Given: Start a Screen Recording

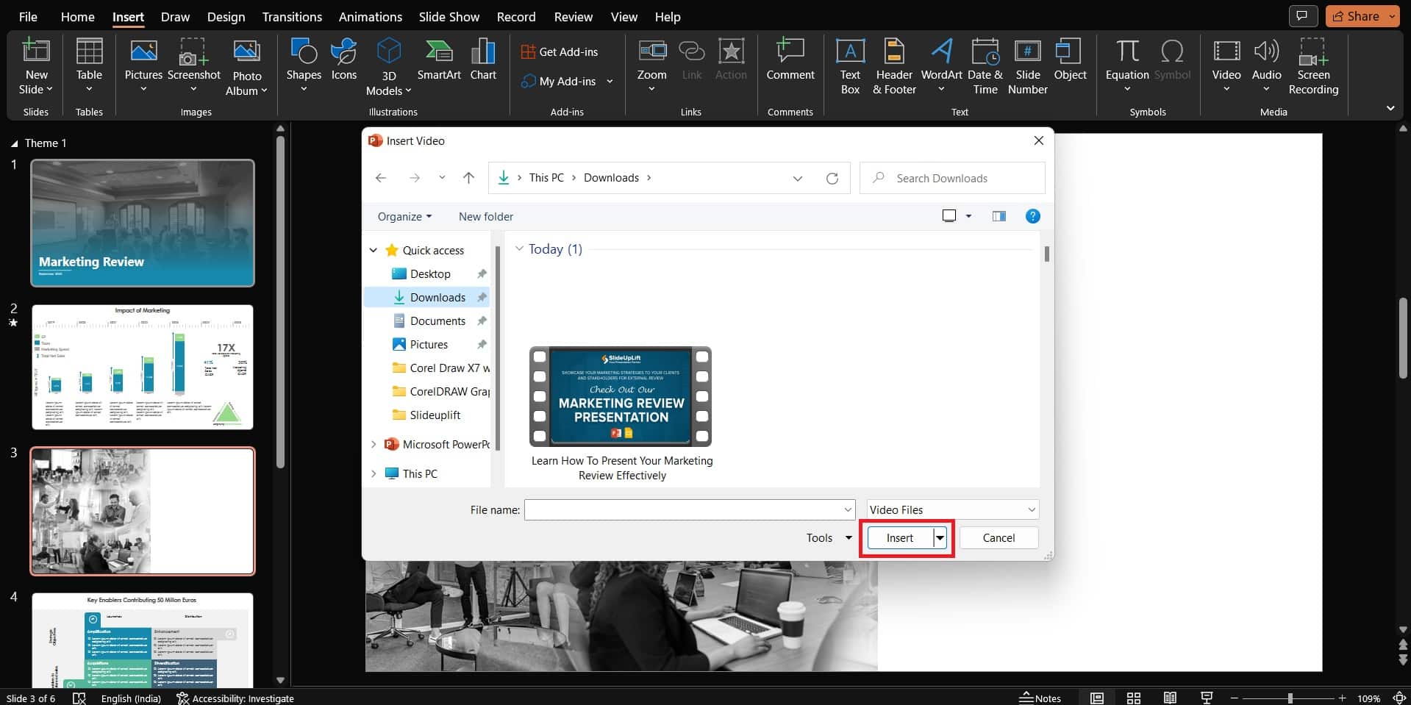Looking at the screenshot, I should tap(1313, 66).
